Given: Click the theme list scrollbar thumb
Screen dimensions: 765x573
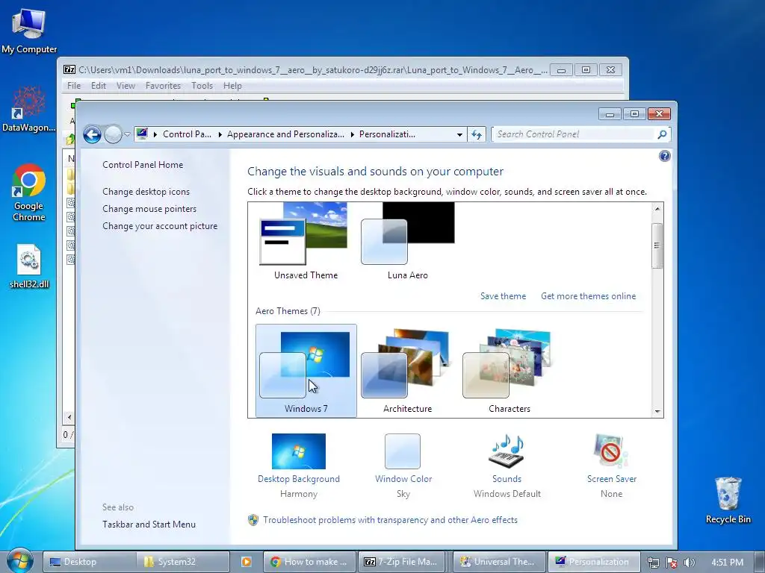Looking at the screenshot, I should 657,245.
